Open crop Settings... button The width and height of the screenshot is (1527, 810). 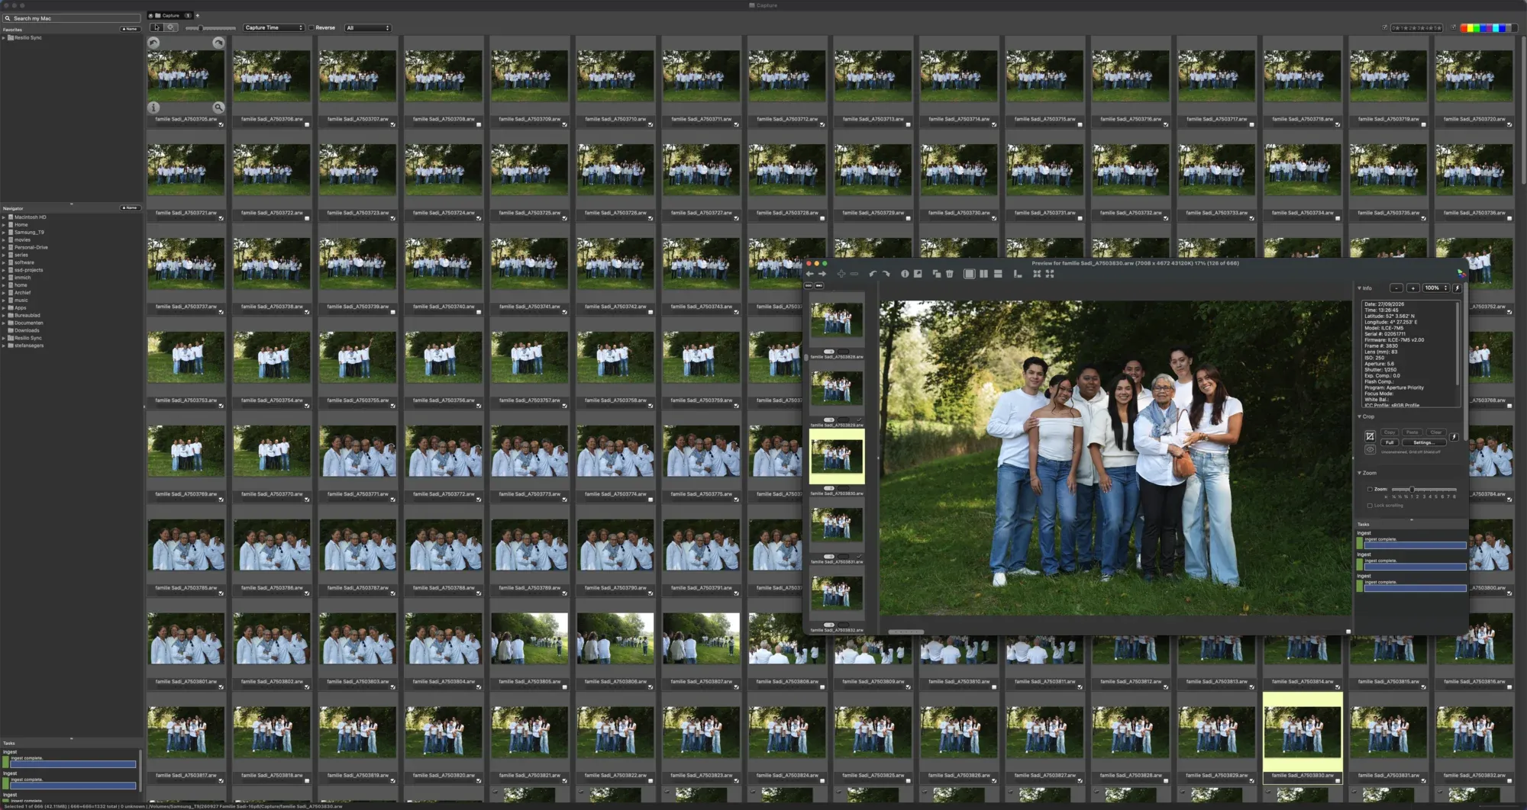pos(1423,442)
